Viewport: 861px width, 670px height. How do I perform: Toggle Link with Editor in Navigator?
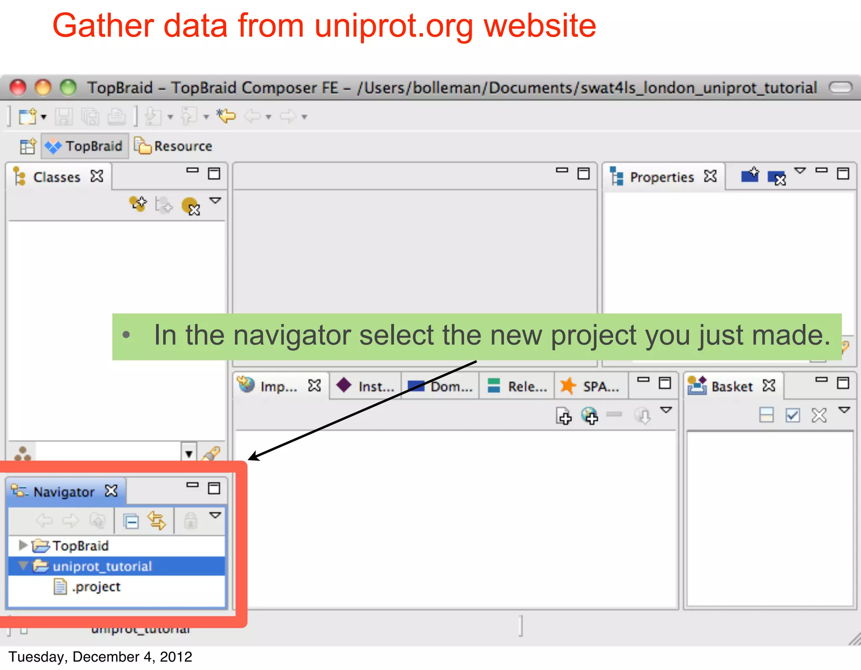(x=157, y=521)
